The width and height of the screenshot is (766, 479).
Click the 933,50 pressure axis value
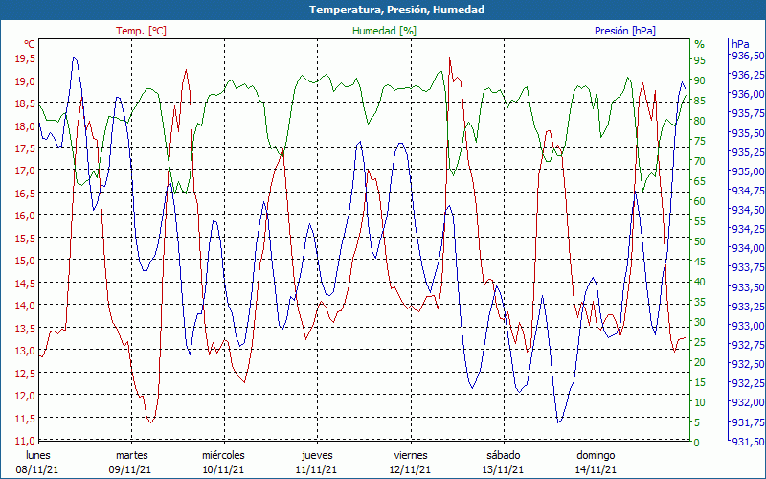pos(747,286)
